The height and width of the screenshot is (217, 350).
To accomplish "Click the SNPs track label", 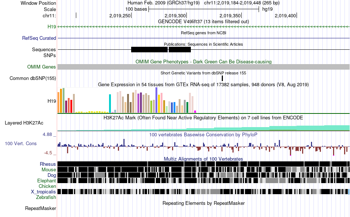I will 50,55.
